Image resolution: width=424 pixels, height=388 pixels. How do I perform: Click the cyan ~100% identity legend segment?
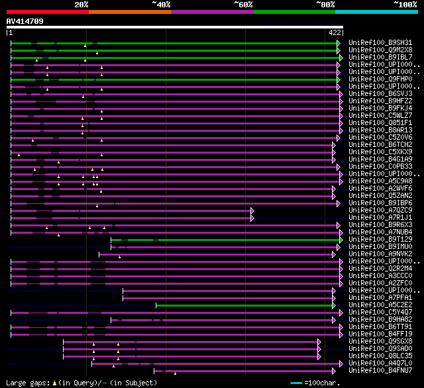377,12
